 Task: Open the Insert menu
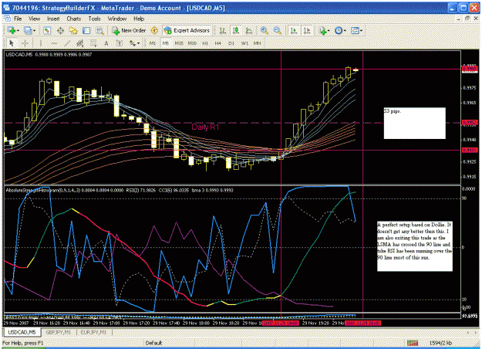point(53,19)
